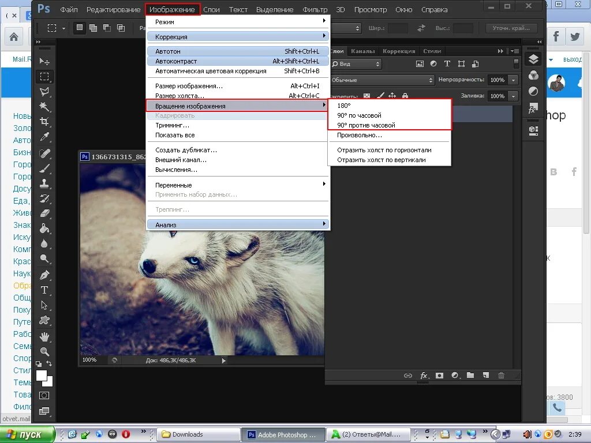Open the Opacity 100% dropdown arrow
Image resolution: width=591 pixels, height=443 pixels.
click(513, 80)
